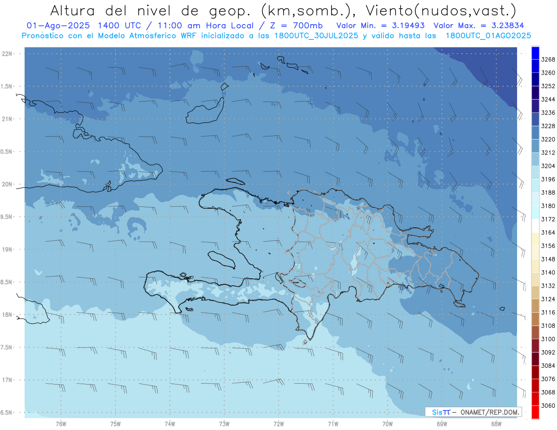This screenshot has height=430, width=557.
Task: Click the bright blue swatch above 3268
Action: pos(535,53)
